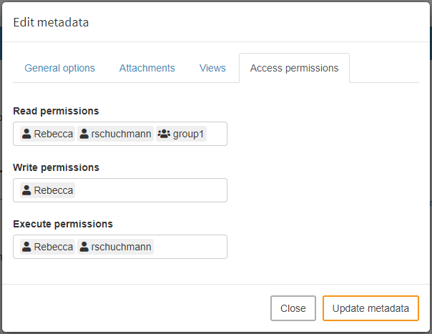The height and width of the screenshot is (334, 432).
Task: Go to the Views tab
Action: point(212,68)
